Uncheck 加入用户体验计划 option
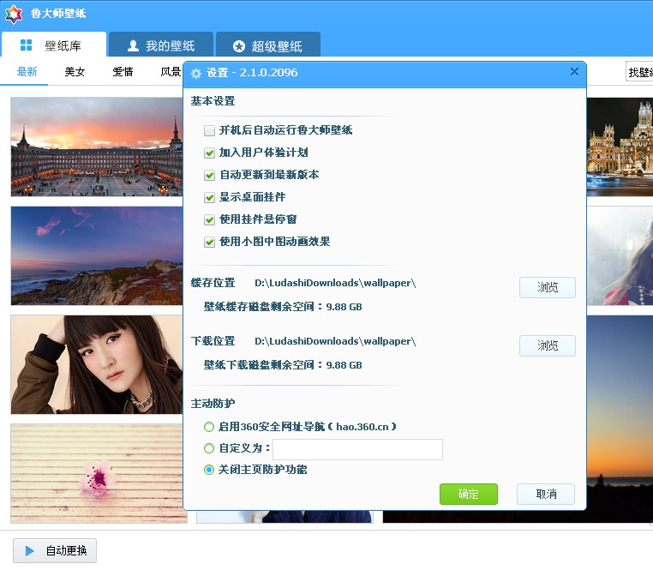 (x=209, y=153)
